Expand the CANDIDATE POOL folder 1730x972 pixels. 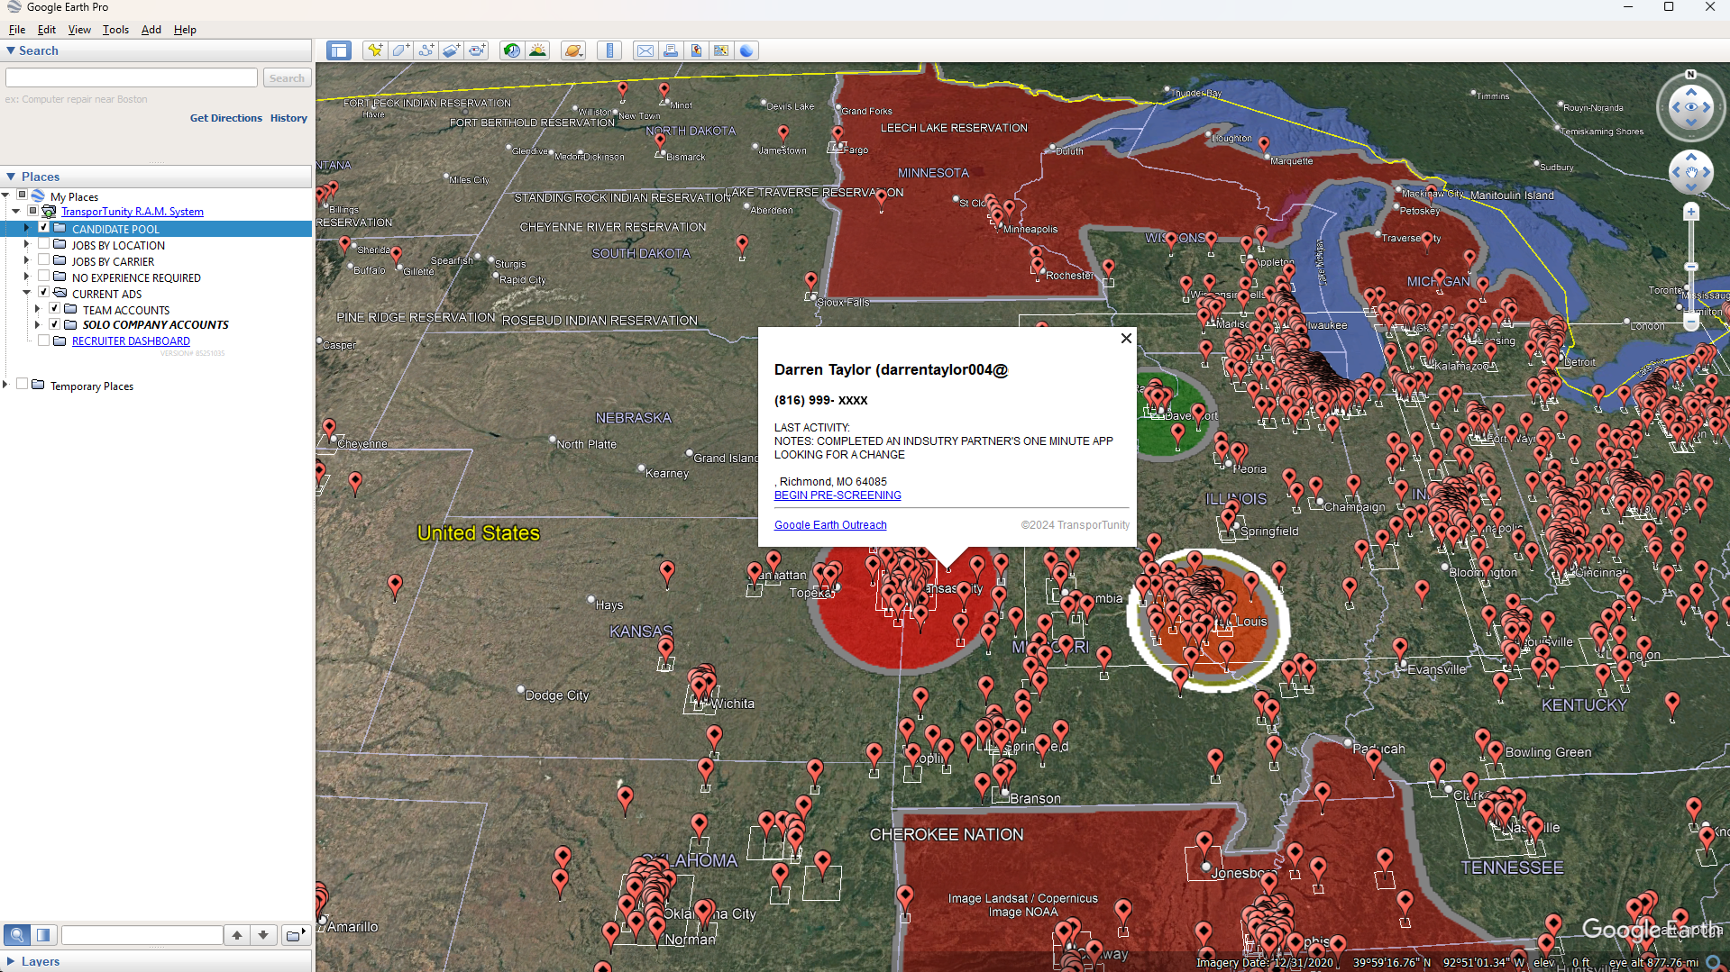(x=27, y=229)
